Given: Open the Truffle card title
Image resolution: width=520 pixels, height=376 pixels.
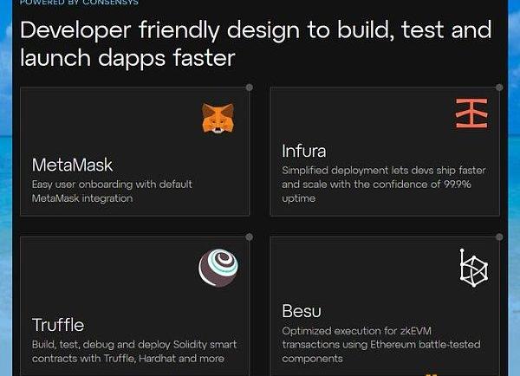Looking at the screenshot, I should pyautogui.click(x=58, y=325).
